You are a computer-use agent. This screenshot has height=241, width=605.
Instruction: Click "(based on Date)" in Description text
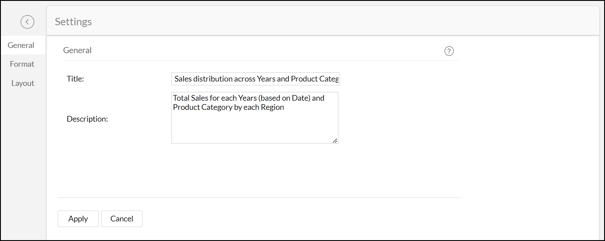pyautogui.click(x=285, y=98)
